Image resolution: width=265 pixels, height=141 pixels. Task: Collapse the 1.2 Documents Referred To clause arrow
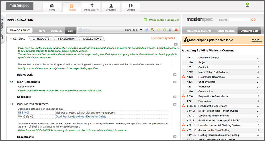point(175,104)
